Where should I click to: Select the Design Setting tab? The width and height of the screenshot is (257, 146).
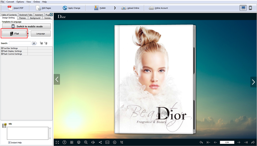point(8,18)
